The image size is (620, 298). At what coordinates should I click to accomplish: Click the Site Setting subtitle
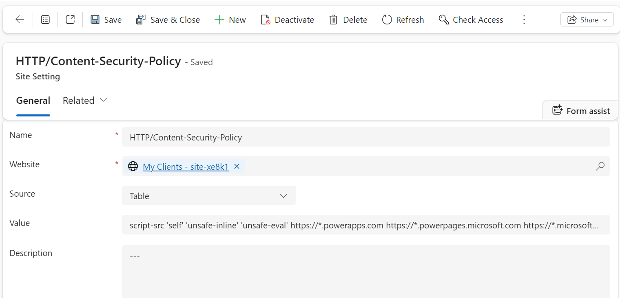38,77
